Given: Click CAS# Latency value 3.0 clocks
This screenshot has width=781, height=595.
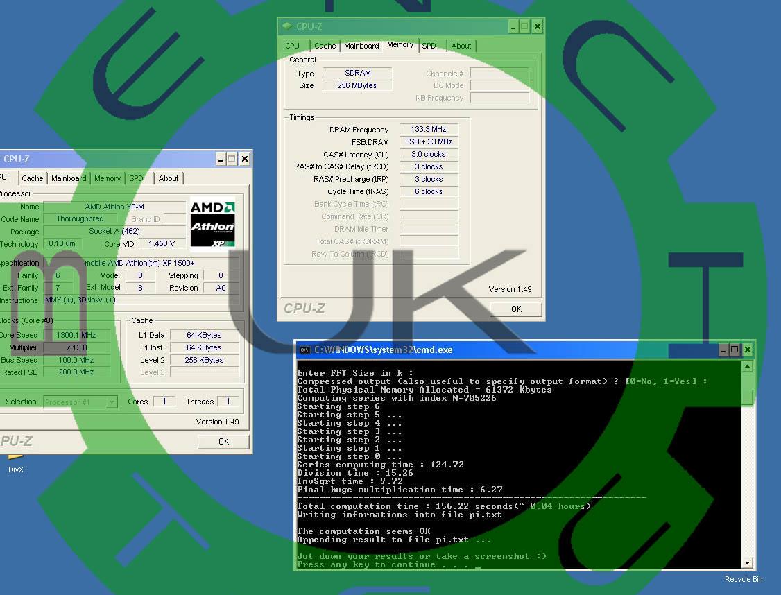Looking at the screenshot, I should [x=429, y=155].
